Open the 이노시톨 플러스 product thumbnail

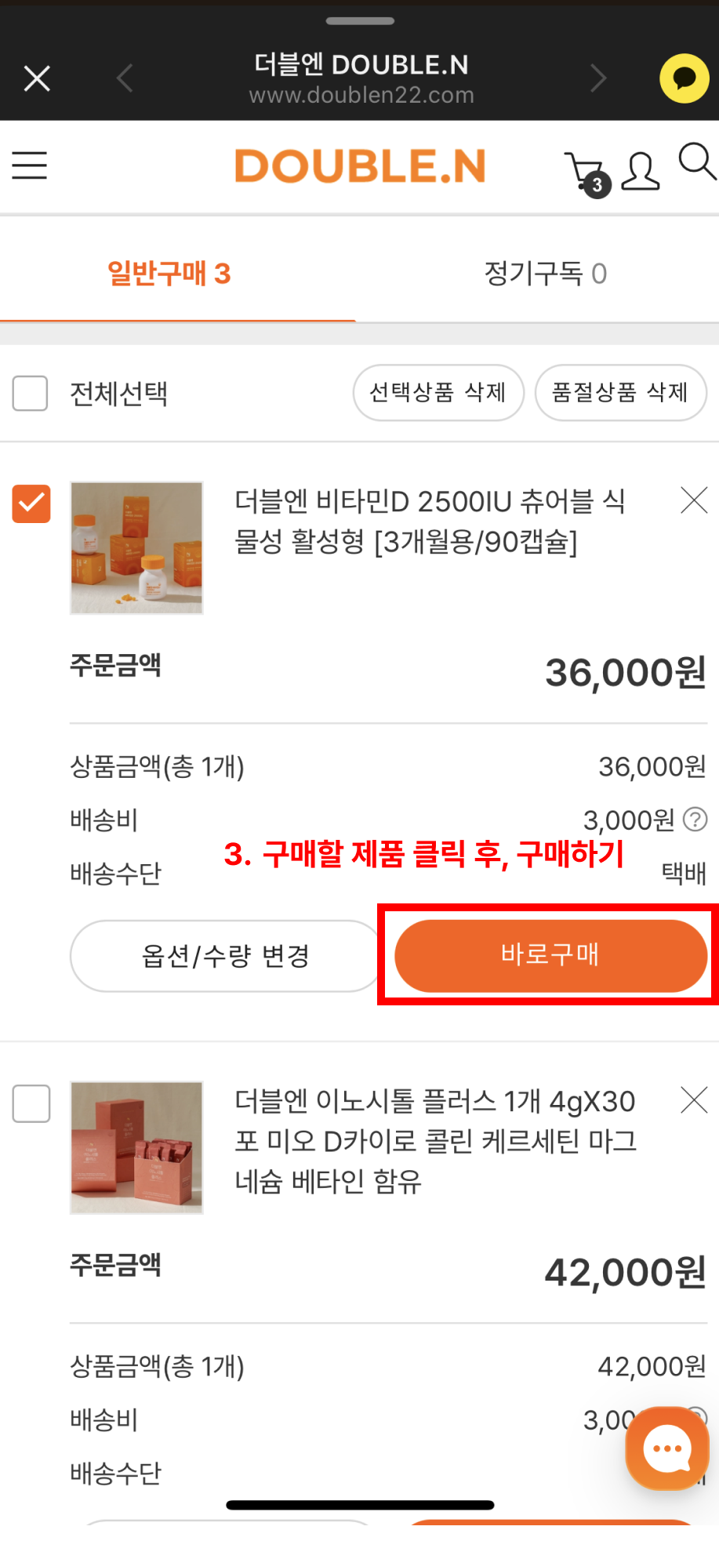(136, 1147)
